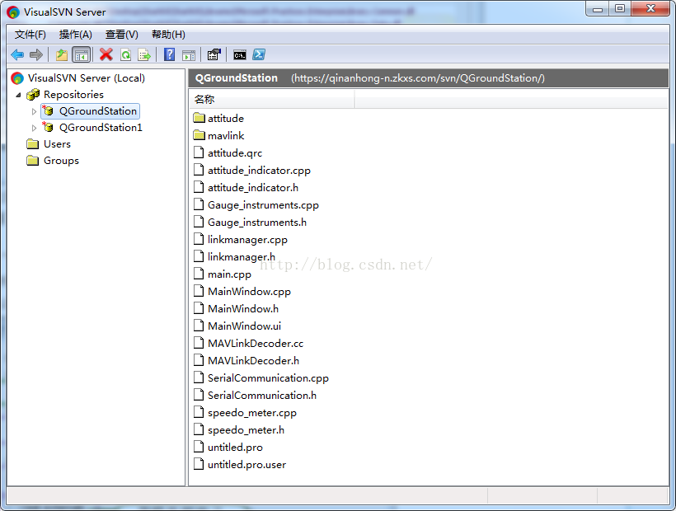676x511 pixels.
Task: Click the attitude folder icon in list
Action: [x=200, y=118]
